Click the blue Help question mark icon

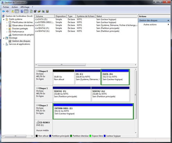[x=22, y=11]
